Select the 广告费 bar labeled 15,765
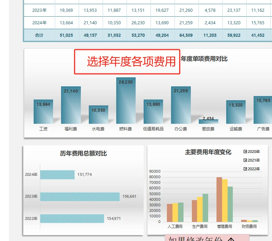The image size is (272, 241). coord(263,110)
